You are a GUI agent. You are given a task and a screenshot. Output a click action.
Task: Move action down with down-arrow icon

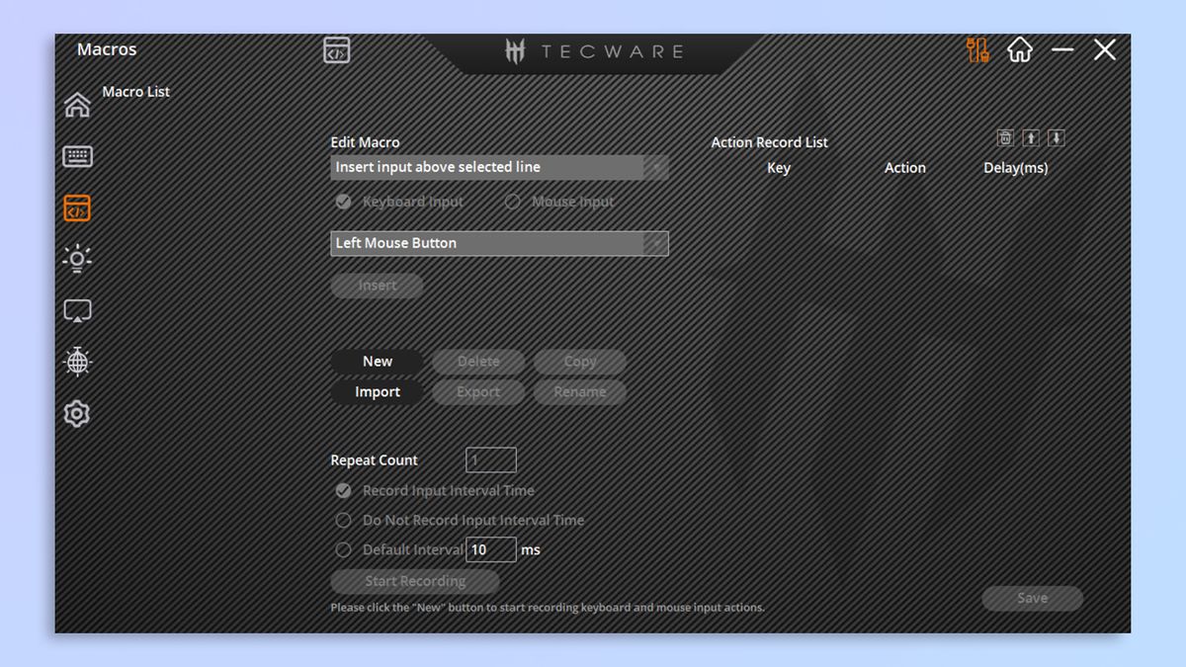click(x=1056, y=138)
